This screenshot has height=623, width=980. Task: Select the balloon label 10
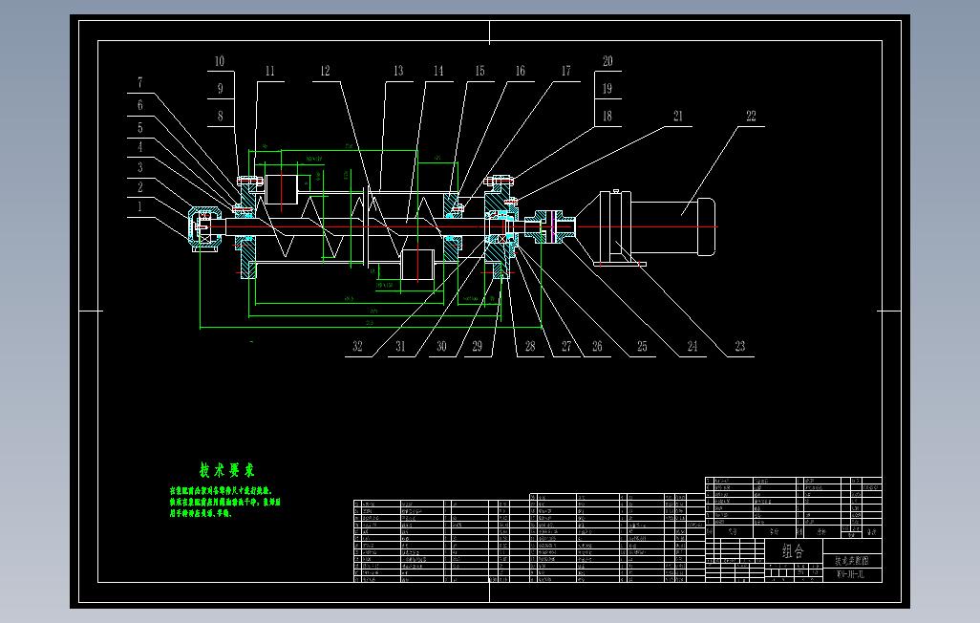(220, 61)
